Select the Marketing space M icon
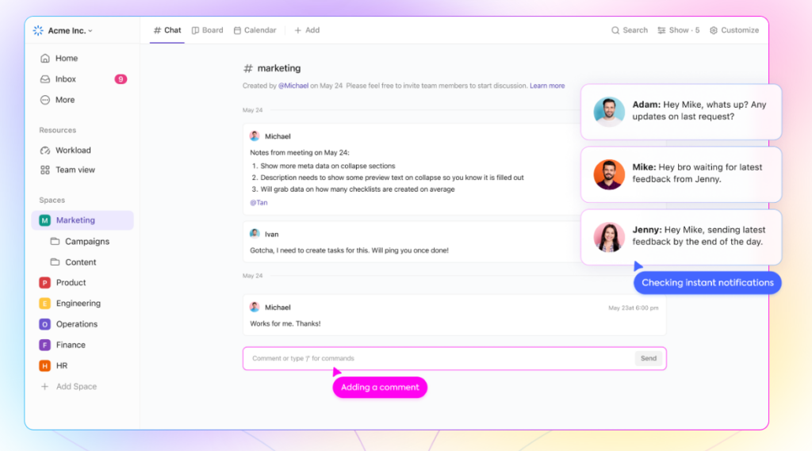The width and height of the screenshot is (812, 451). 45,220
